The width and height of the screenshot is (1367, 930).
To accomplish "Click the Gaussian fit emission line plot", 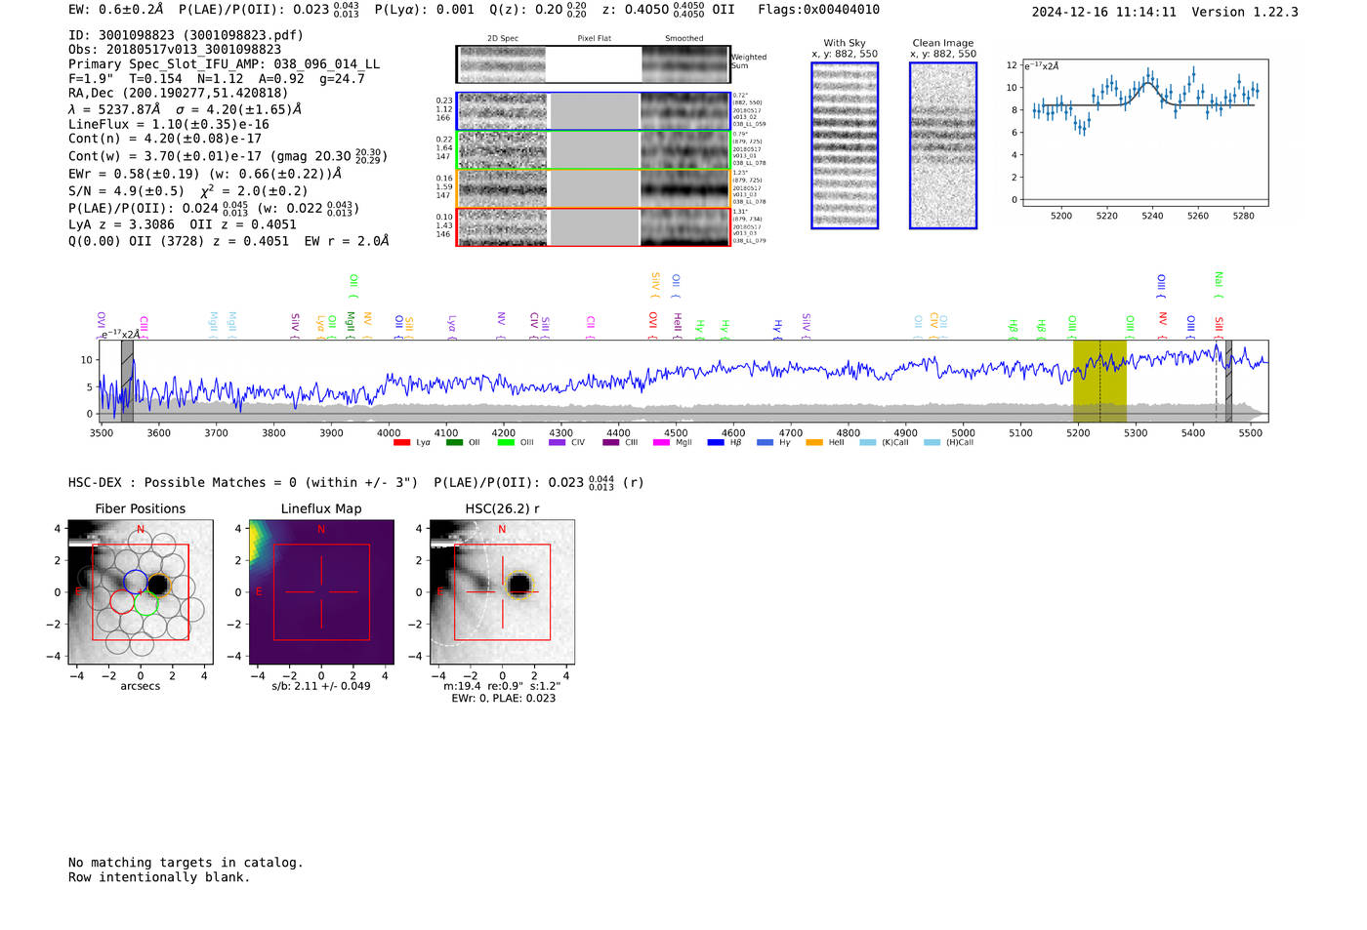I will 1144,133.
